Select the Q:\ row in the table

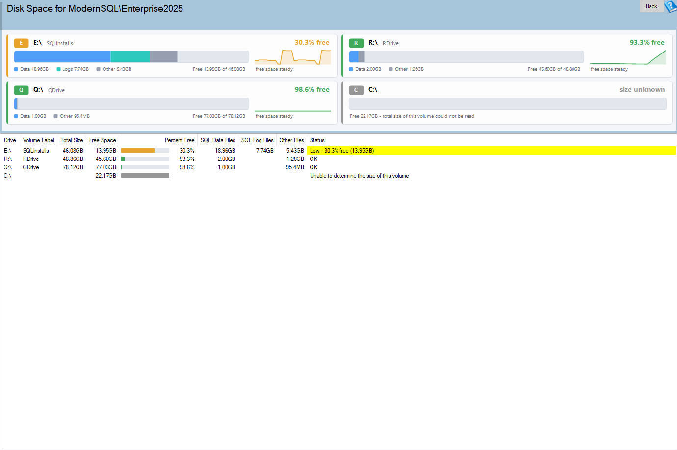click(x=338, y=167)
